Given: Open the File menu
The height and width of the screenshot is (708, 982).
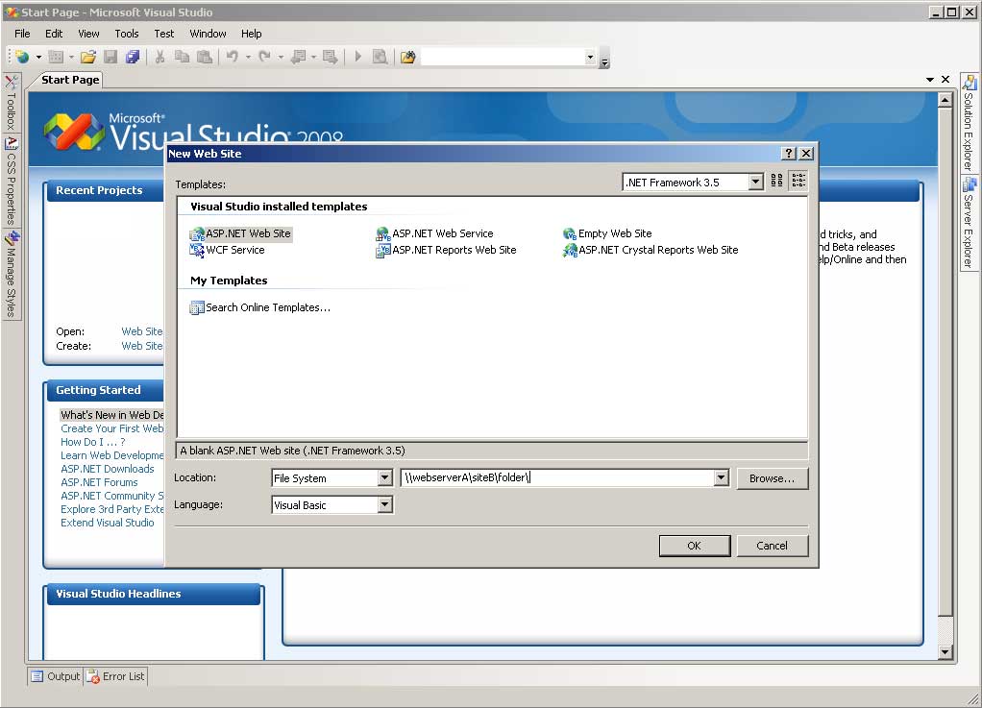Looking at the screenshot, I should 22,34.
